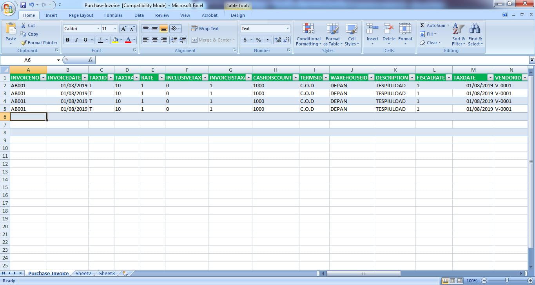Open the INVOICENO column filter dropdown
535x285 pixels.
[43, 78]
